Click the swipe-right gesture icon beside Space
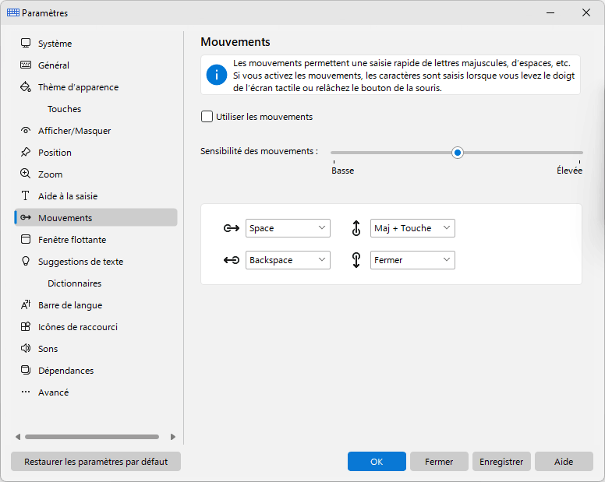This screenshot has height=482, width=605. [x=232, y=228]
